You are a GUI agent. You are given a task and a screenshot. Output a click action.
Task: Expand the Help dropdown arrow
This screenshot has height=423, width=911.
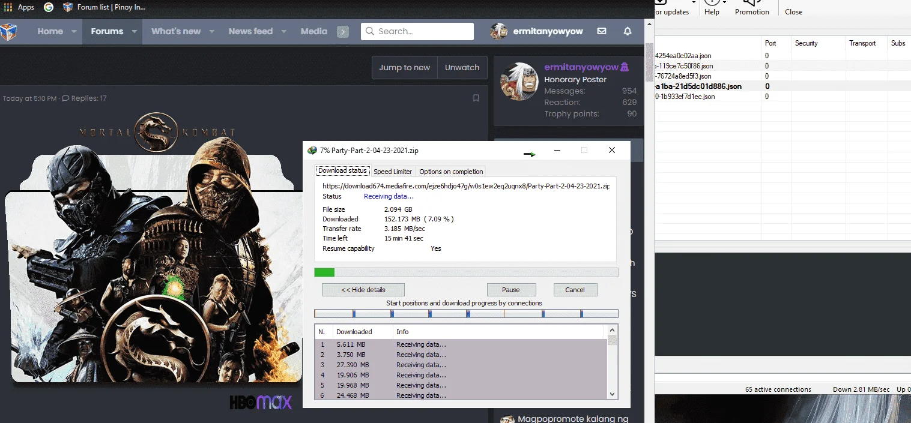724,2
